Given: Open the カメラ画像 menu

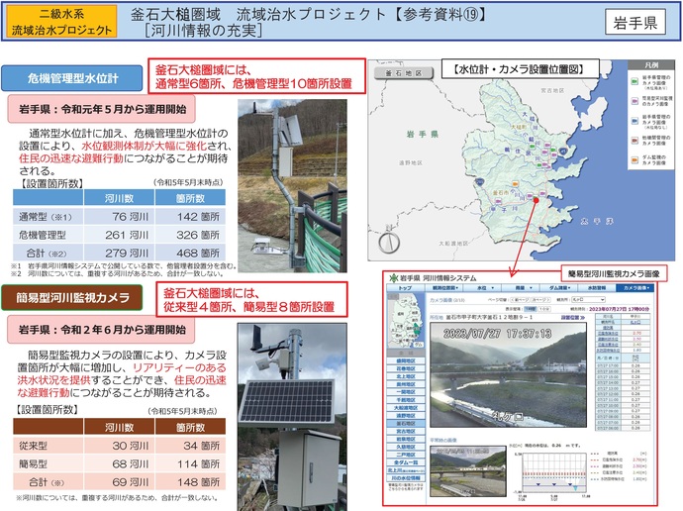Looking at the screenshot, I should pos(634,288).
